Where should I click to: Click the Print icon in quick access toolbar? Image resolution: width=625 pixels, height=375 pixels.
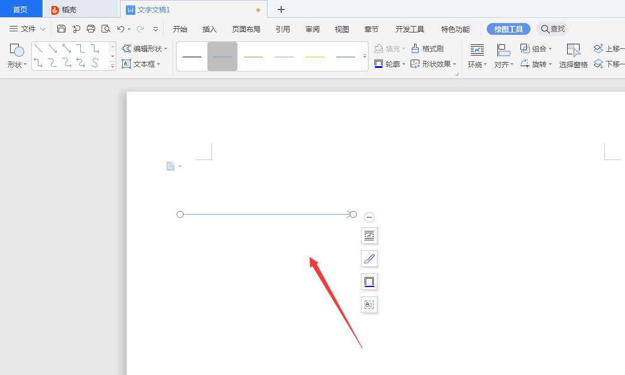tap(91, 28)
